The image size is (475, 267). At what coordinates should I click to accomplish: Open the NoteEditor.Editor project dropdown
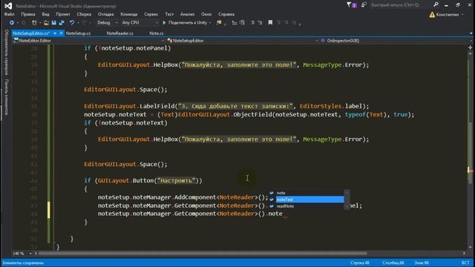pos(88,41)
